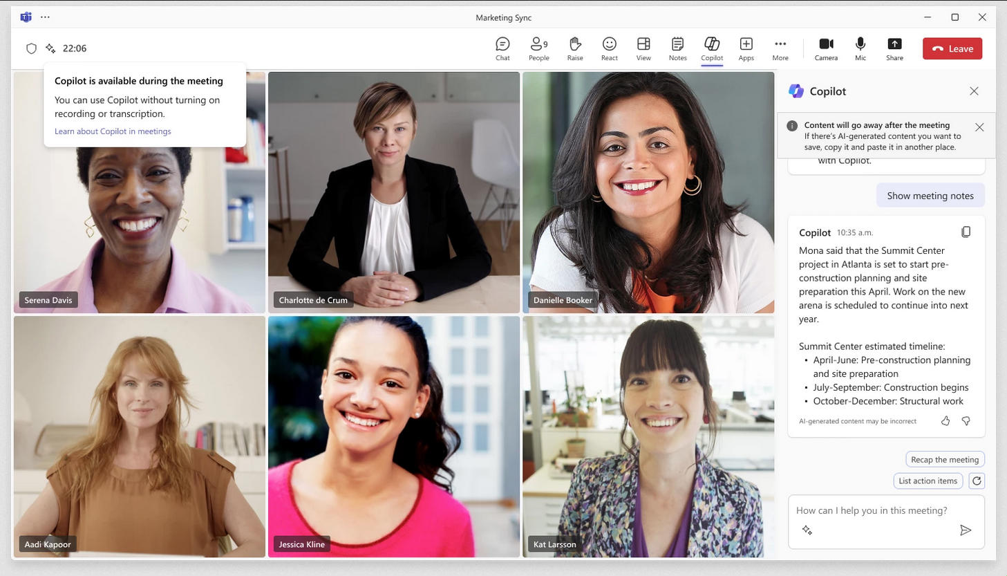The width and height of the screenshot is (1007, 576).
Task: Maximize the Teams meeting window
Action: (955, 17)
